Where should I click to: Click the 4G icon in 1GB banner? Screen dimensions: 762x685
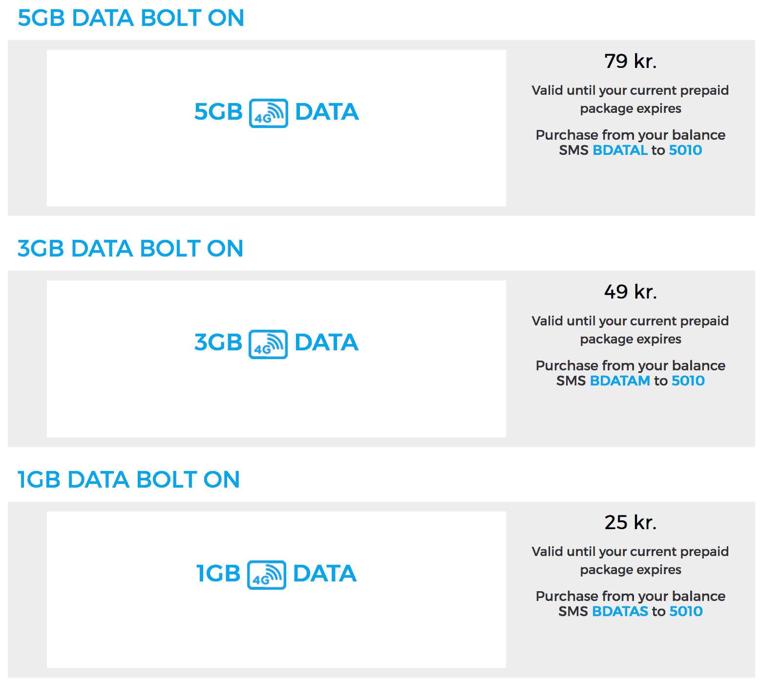266,575
